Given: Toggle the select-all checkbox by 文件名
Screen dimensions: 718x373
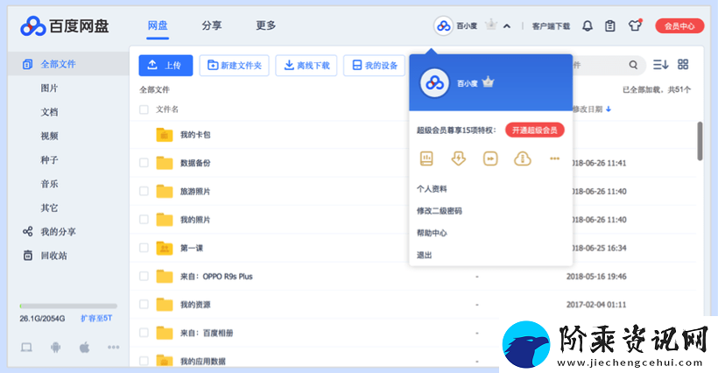Looking at the screenshot, I should [x=144, y=109].
